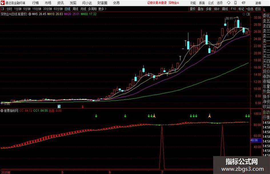Open the 资讯 menu
Viewport: 270px width, 174px height.
pos(61,3)
